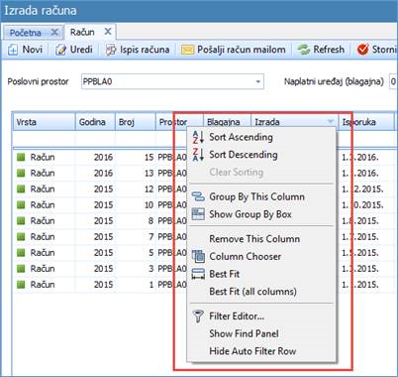Click the Isporuka column header
This screenshot has height=377, width=398.
[x=366, y=122]
